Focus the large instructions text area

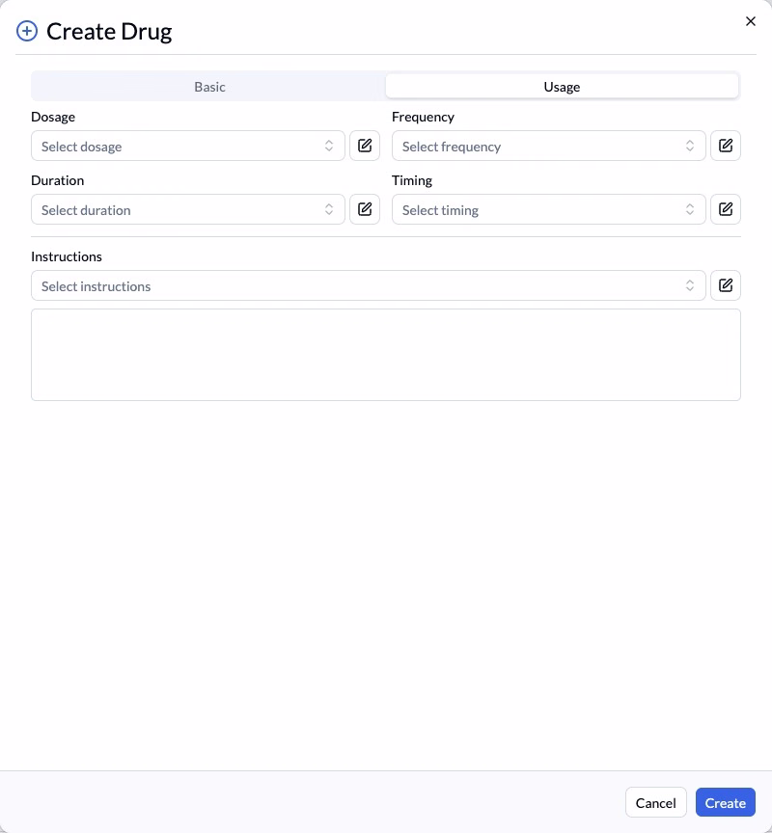tap(385, 355)
